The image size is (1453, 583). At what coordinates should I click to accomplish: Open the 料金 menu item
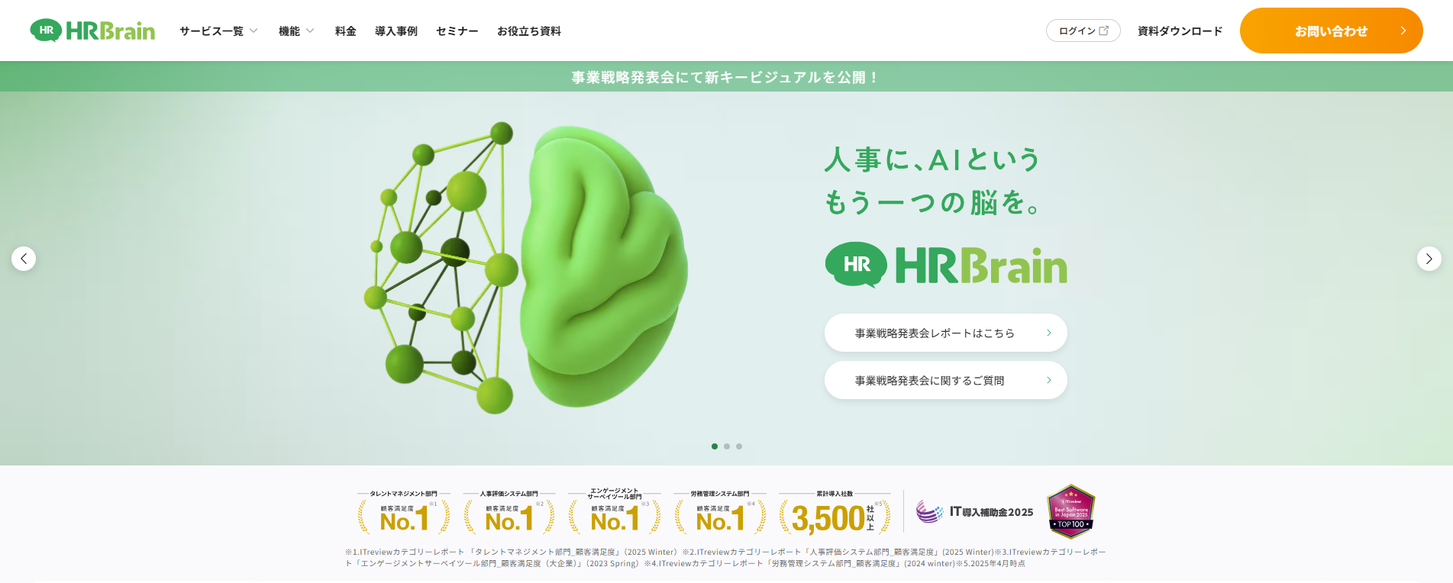[x=346, y=31]
